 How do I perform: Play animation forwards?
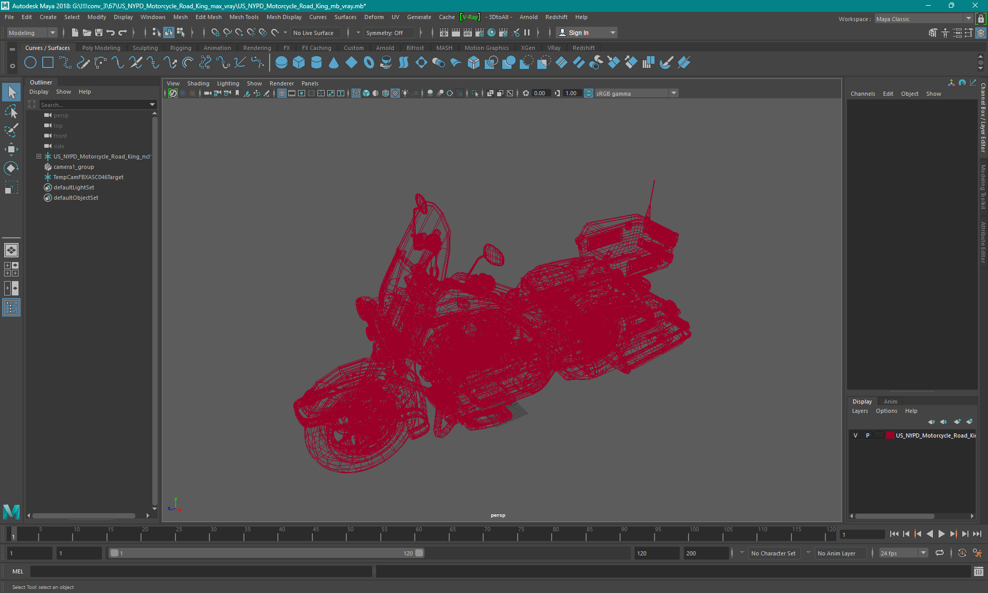[941, 534]
